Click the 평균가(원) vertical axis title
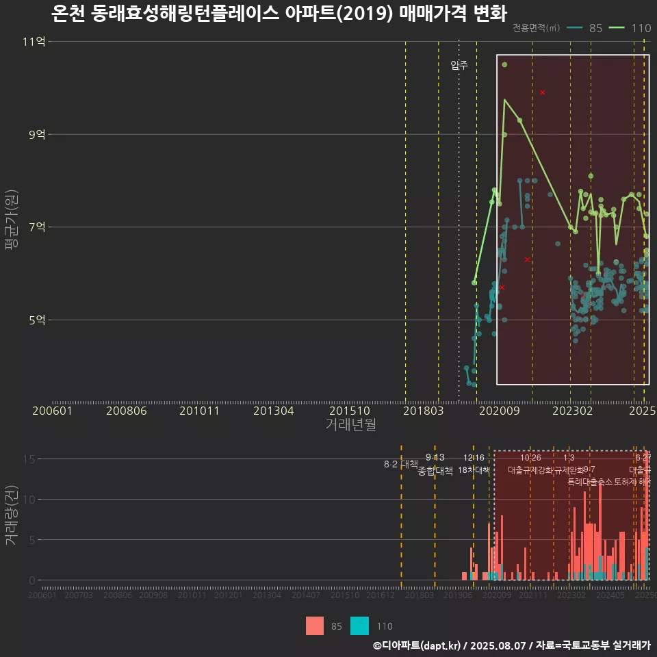 pos(12,220)
